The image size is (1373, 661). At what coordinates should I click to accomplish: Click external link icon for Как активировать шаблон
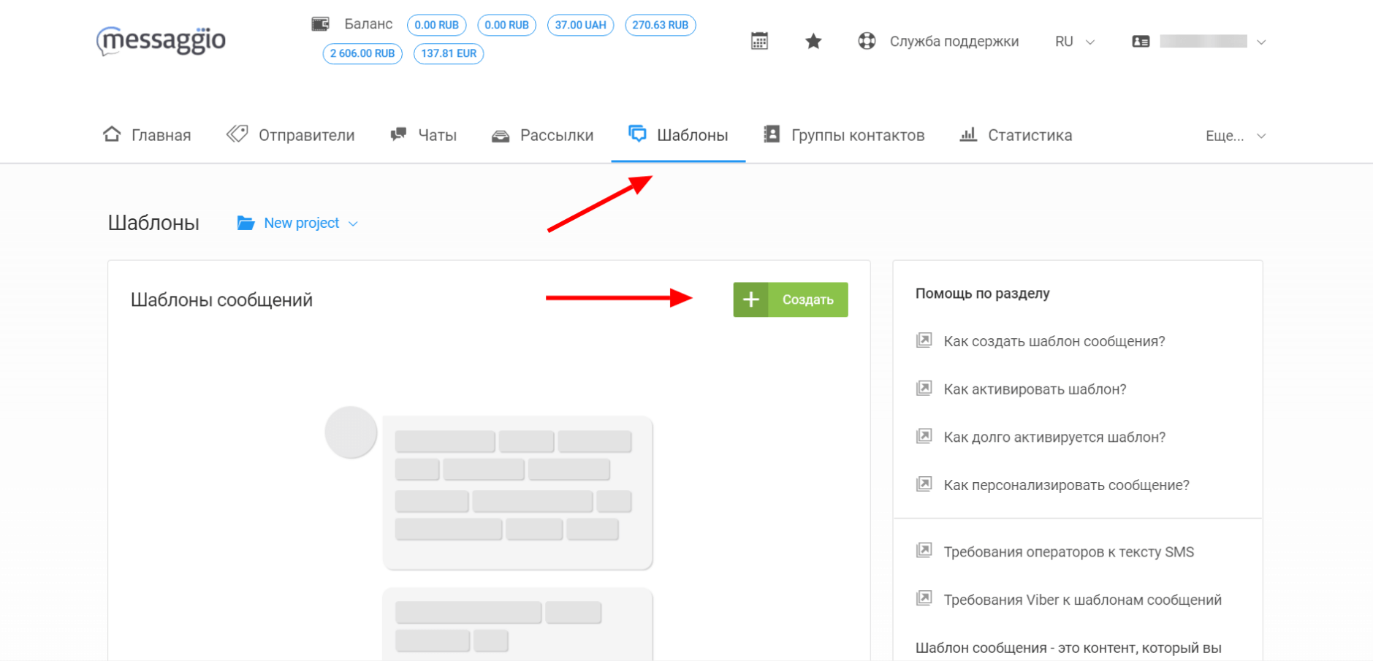coord(924,389)
